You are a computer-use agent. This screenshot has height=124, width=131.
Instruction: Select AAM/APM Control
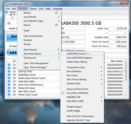[x=82, y=54]
